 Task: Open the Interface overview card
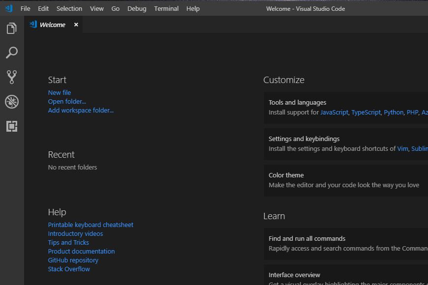point(346,275)
